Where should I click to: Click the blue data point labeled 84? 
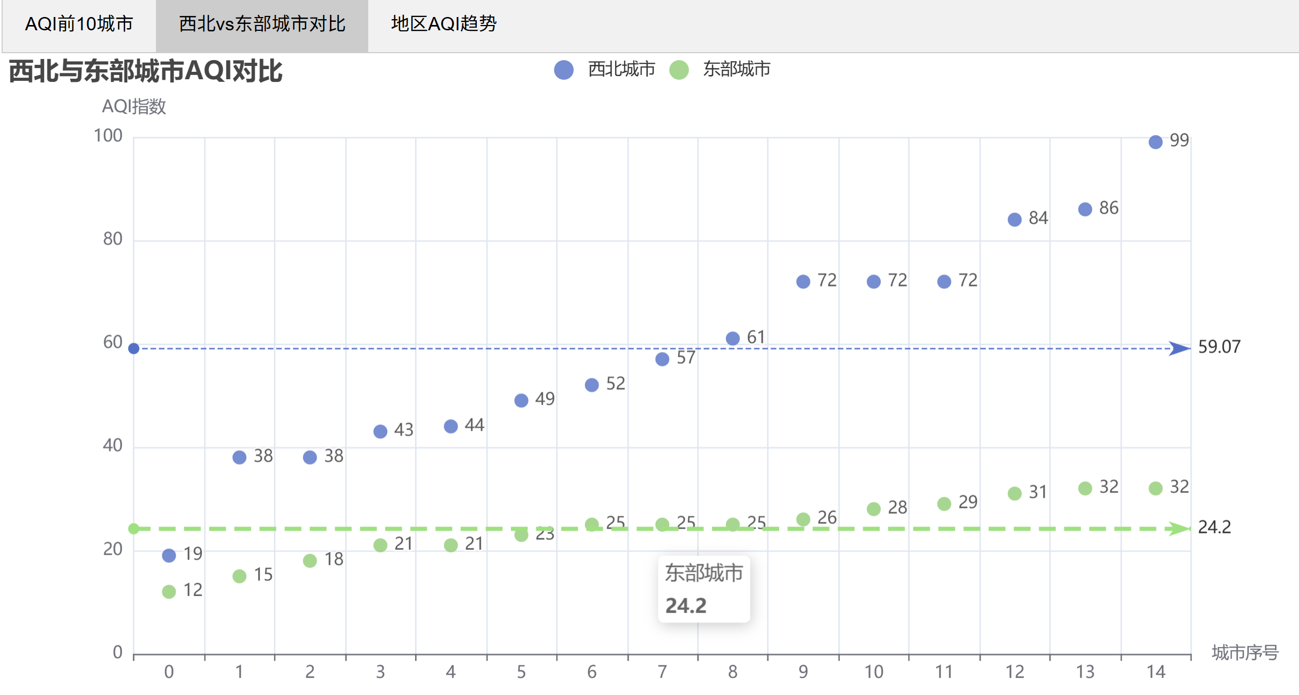click(1015, 220)
